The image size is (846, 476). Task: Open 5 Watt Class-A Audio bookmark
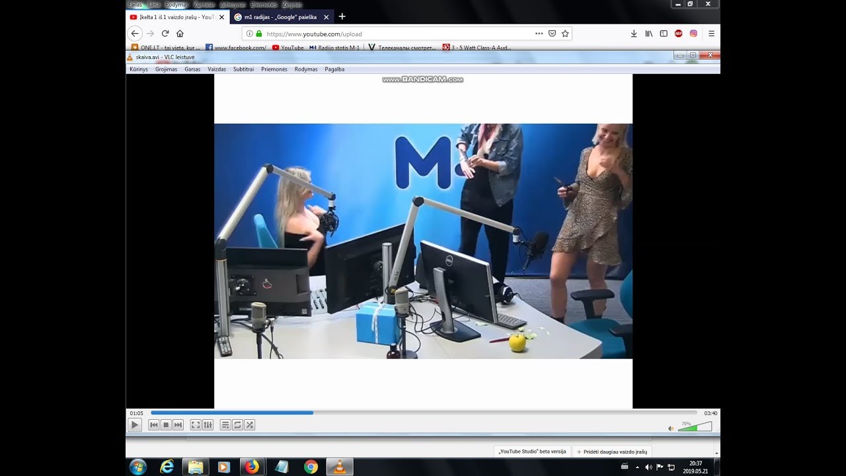[x=477, y=48]
